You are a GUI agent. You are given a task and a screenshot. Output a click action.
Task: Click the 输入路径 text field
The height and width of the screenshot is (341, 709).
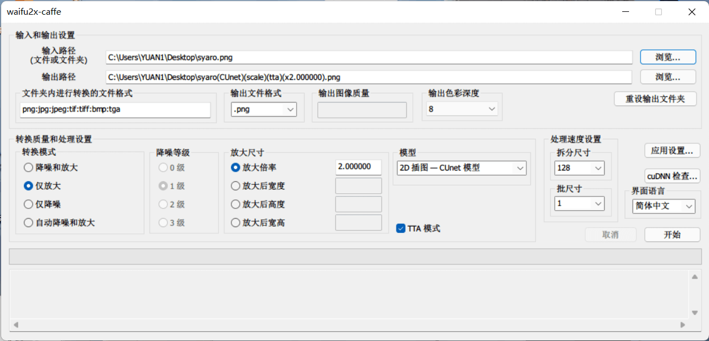(369, 57)
